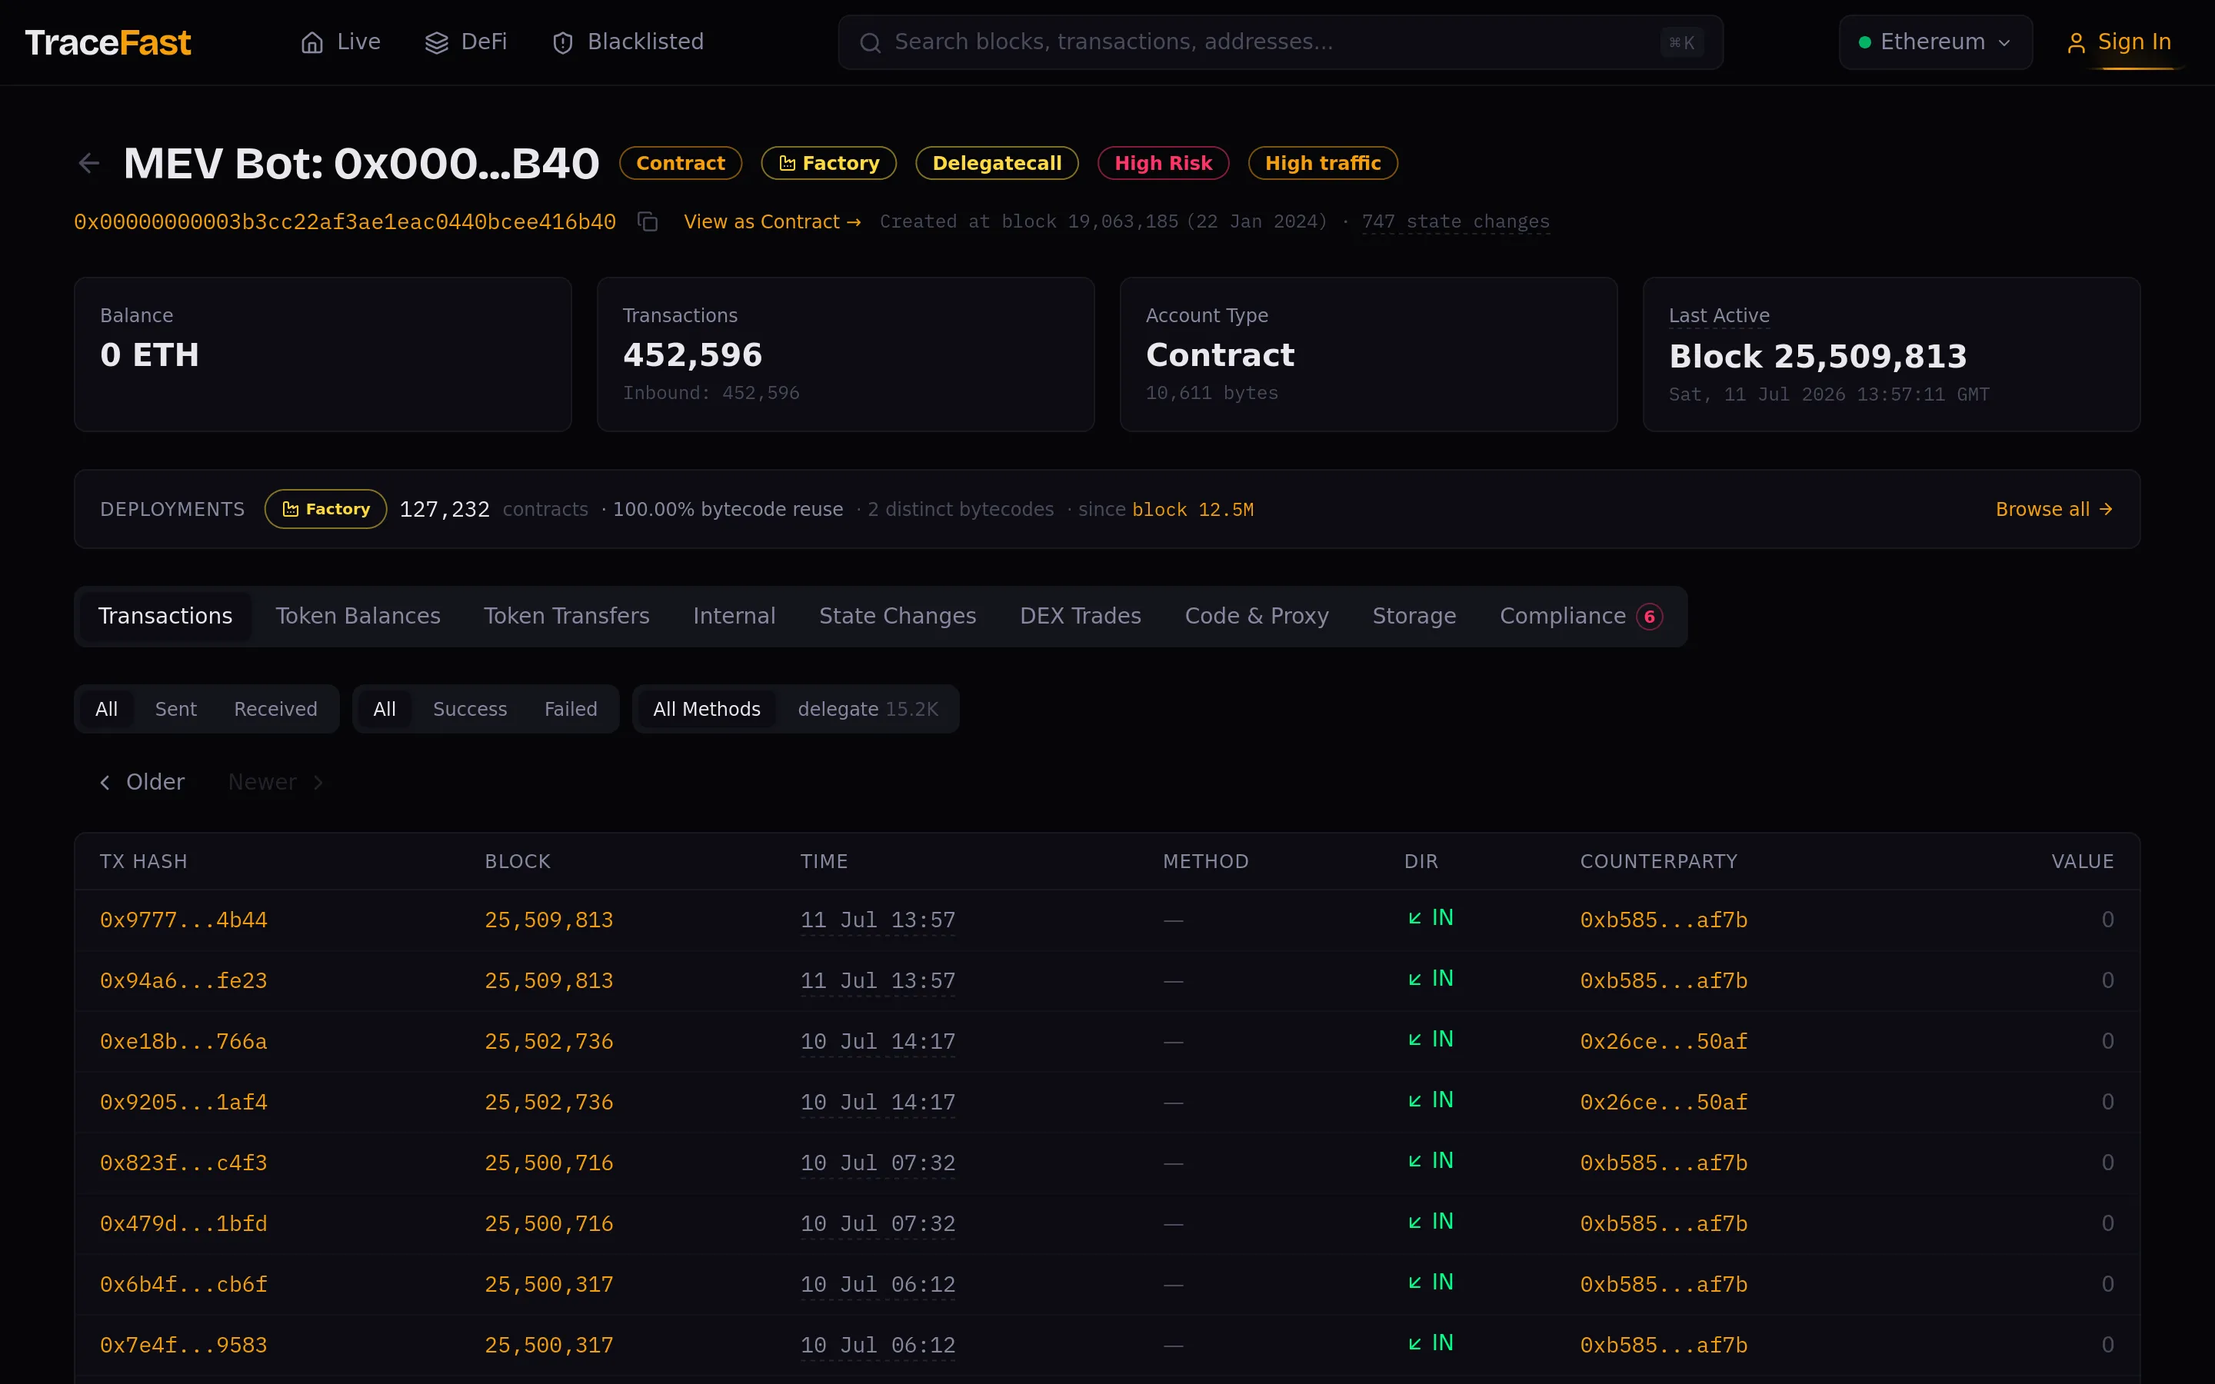2215x1384 pixels.
Task: Switch to the Token Balances tab
Action: coord(358,616)
